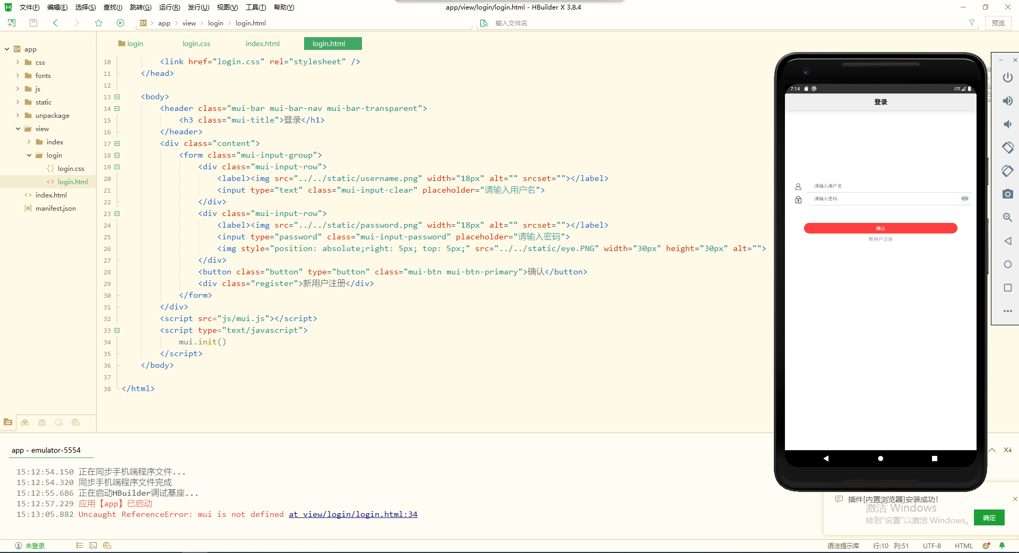The width and height of the screenshot is (1019, 553).
Task: Collapse the app project root
Action: point(7,49)
